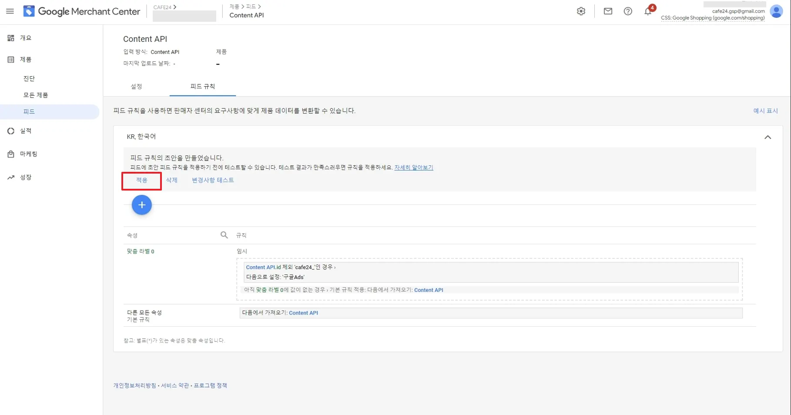Click 맞춤 라벨 0 in the fallback rule

point(269,290)
